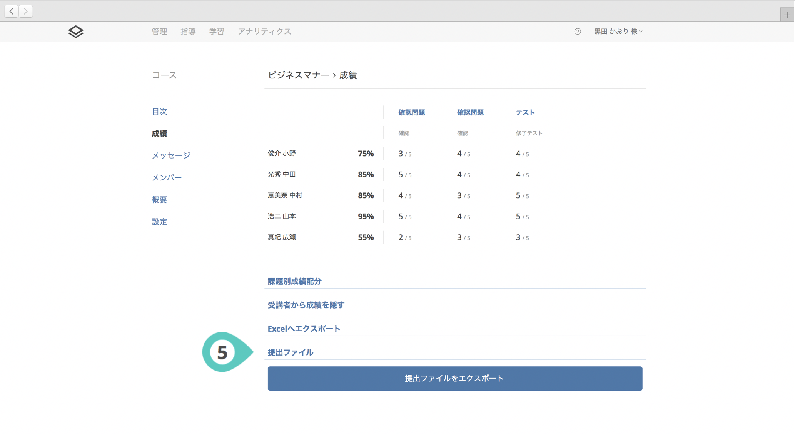The image size is (795, 434).
Task: Expand 受講者から成績を隠す section
Action: pos(306,305)
